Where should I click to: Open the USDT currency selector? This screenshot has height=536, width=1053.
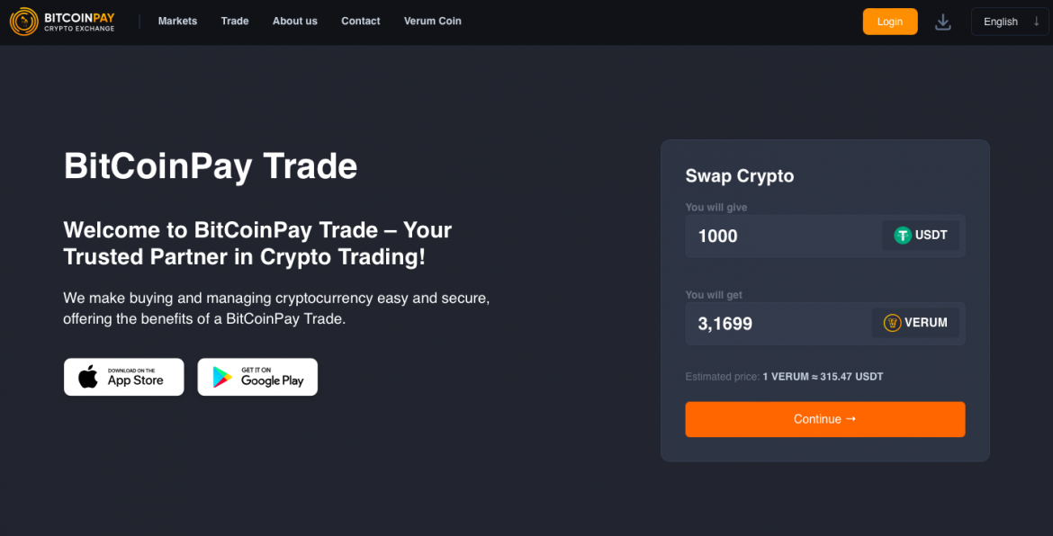coord(920,236)
